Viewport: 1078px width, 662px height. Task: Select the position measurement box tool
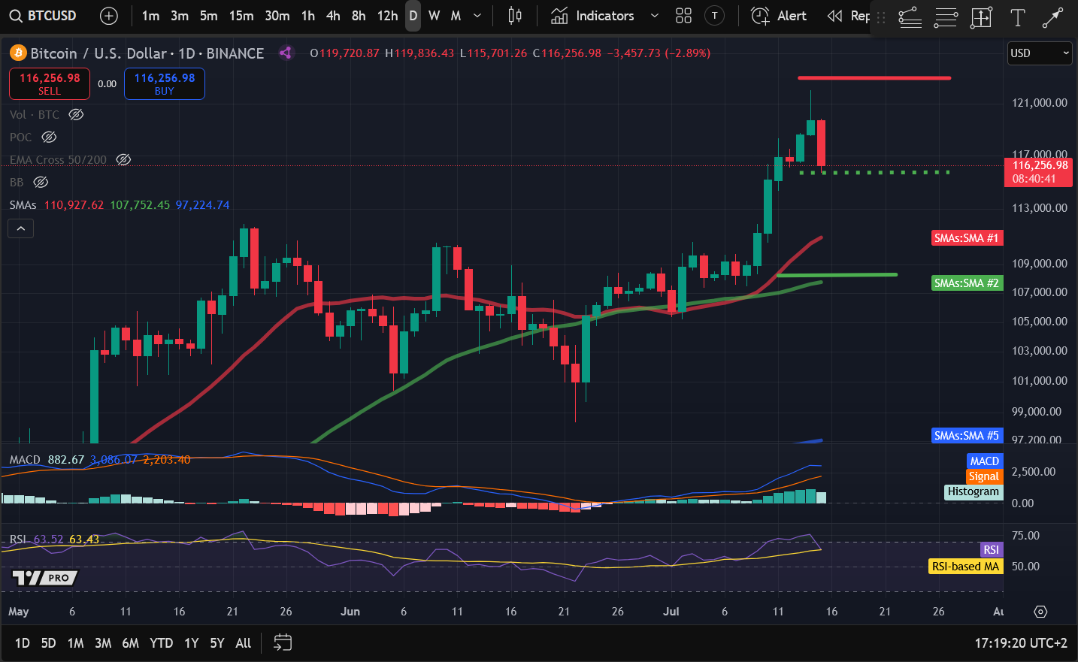click(x=982, y=17)
